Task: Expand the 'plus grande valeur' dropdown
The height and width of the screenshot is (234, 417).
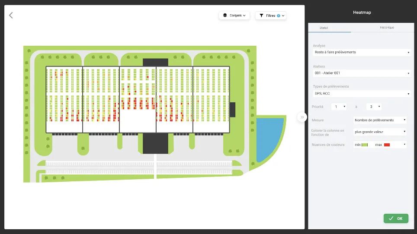Action: tap(380, 132)
